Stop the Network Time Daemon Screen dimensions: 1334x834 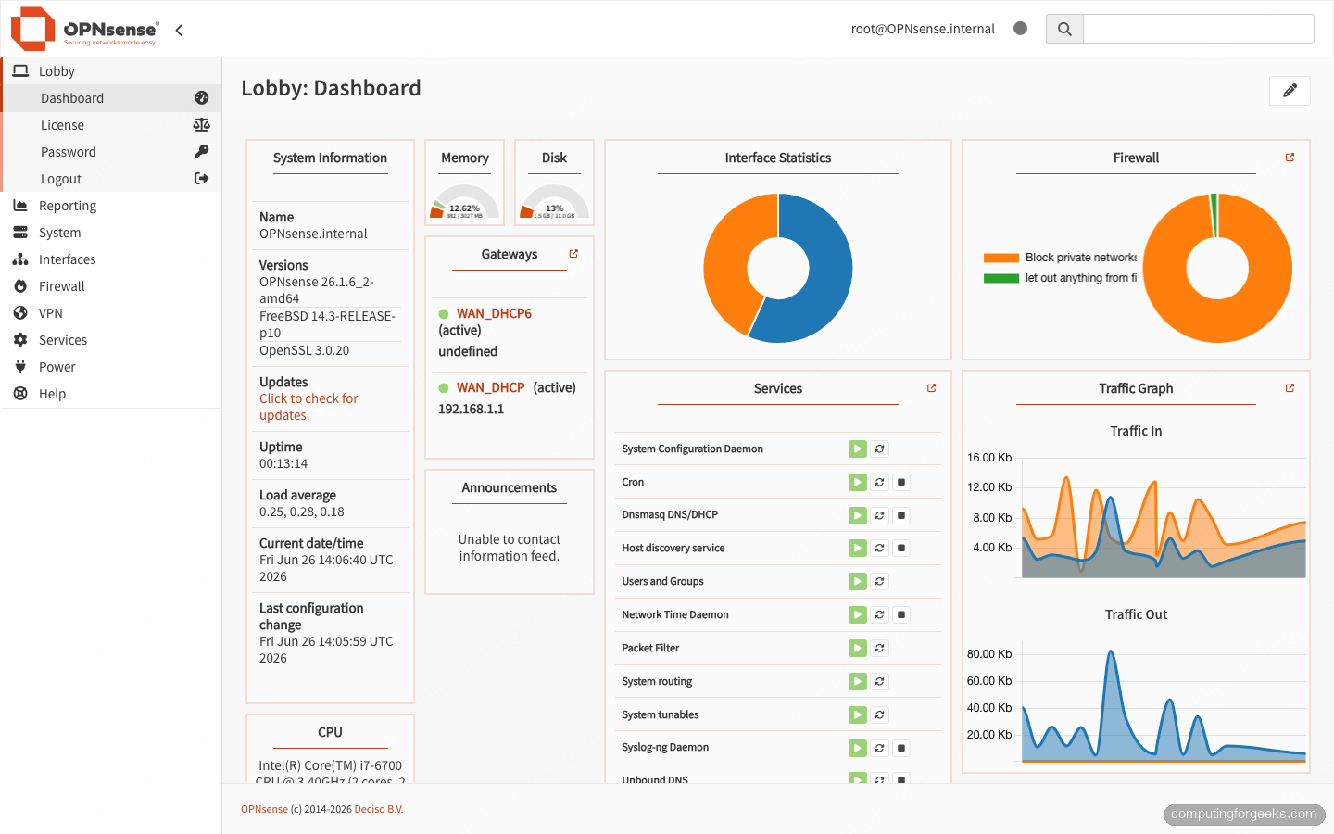901,614
